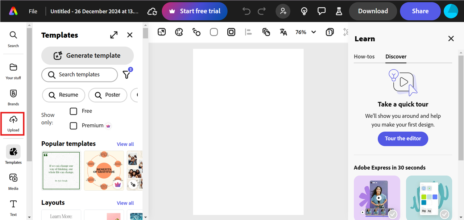Screen dimensions: 464x220
Task: Open Your stuff folder
Action: click(x=13, y=71)
